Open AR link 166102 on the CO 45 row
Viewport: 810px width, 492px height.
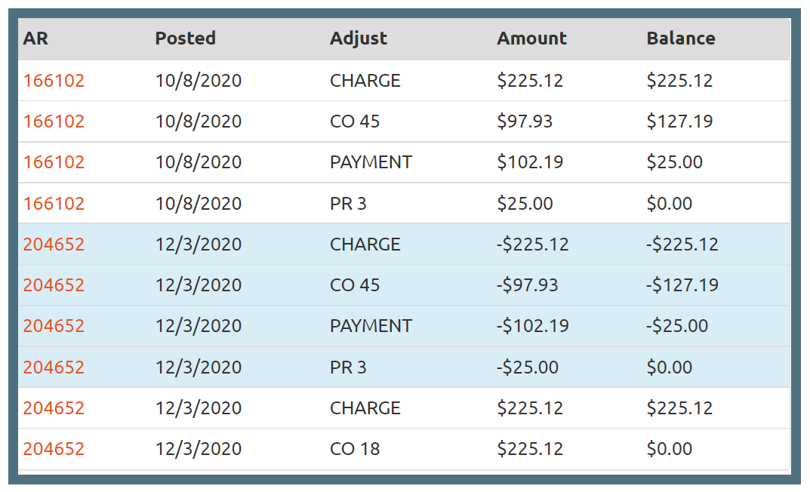[54, 121]
